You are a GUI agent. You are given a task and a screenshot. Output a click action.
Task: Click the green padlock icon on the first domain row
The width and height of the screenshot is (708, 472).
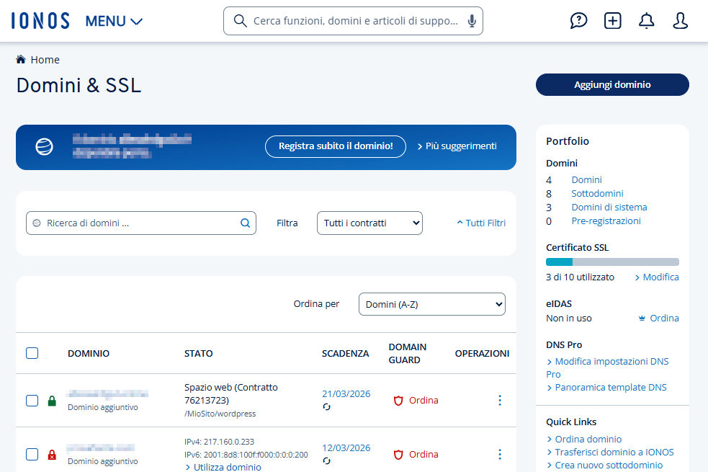(51, 401)
